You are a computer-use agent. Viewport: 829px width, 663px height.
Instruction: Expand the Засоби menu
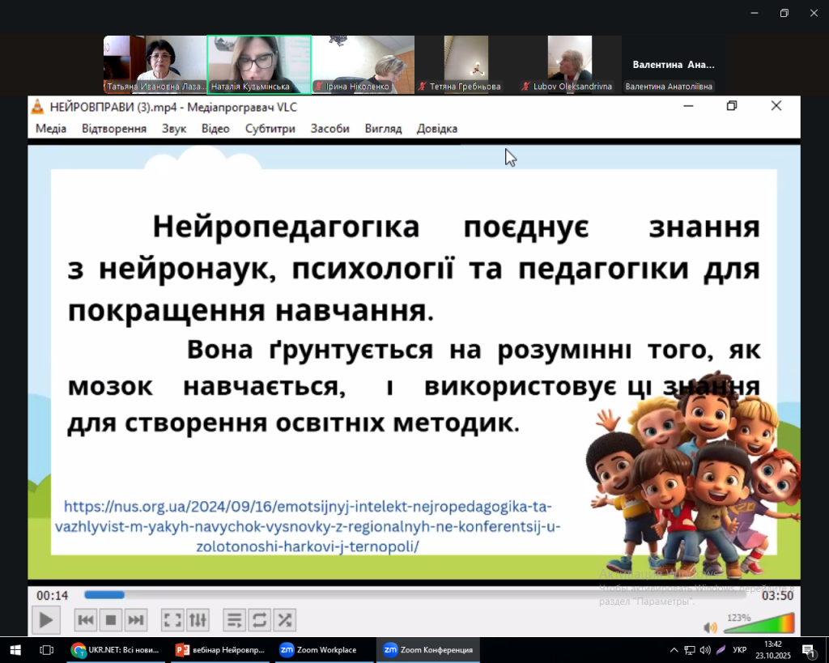(x=329, y=128)
